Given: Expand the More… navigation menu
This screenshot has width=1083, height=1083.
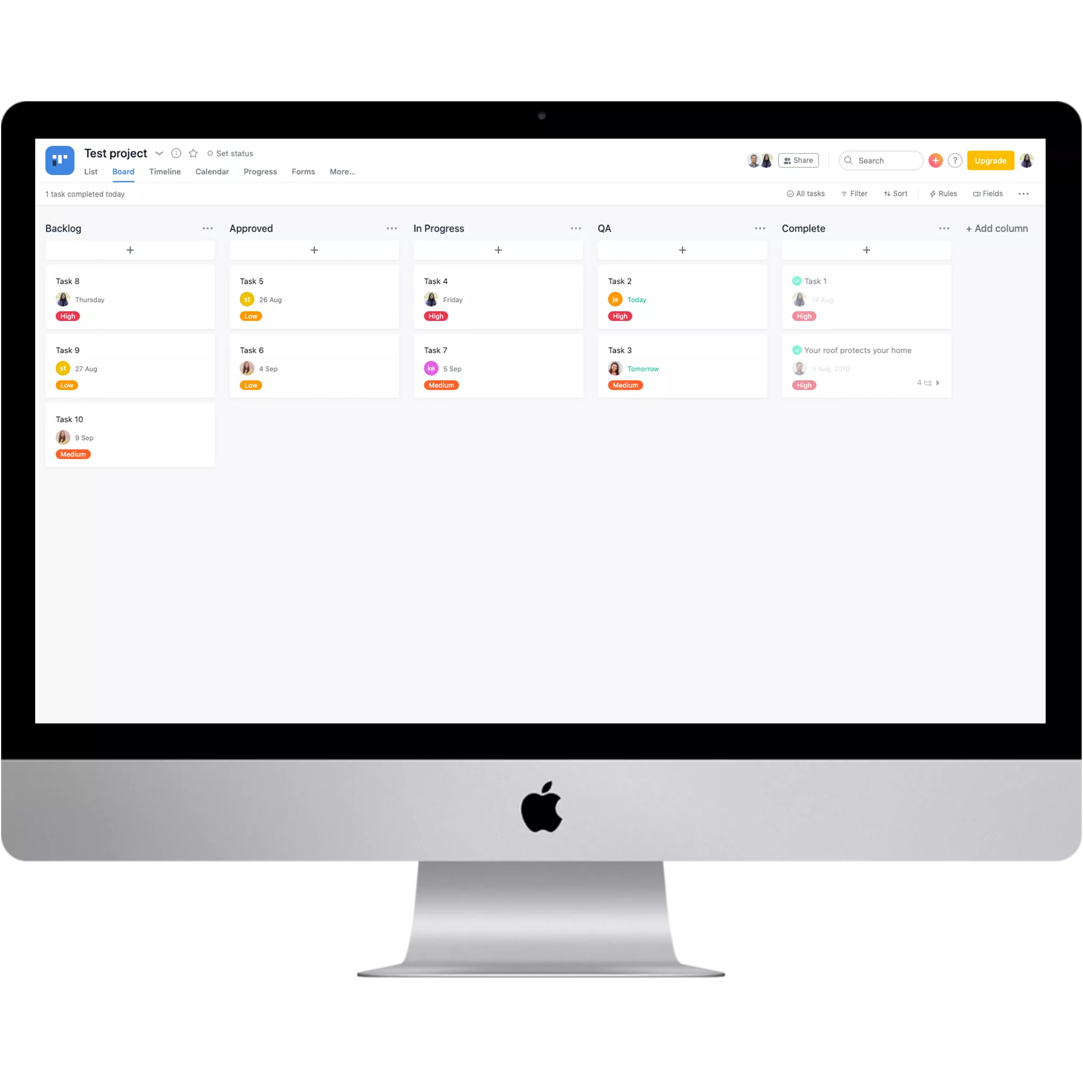Looking at the screenshot, I should [342, 172].
